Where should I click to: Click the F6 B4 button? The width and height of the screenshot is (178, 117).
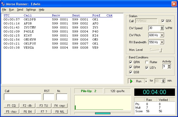click(27, 111)
